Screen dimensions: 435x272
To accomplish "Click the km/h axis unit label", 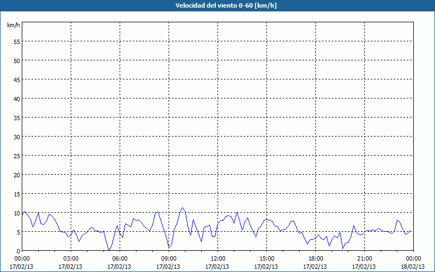I will (x=14, y=25).
